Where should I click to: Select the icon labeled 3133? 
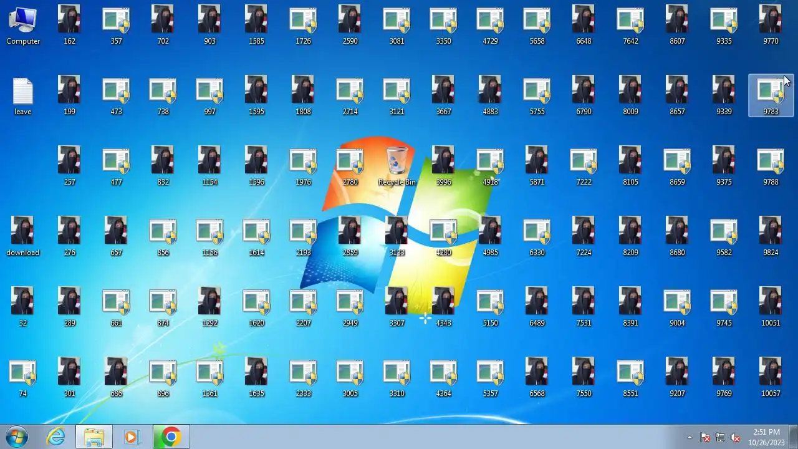[x=397, y=237]
